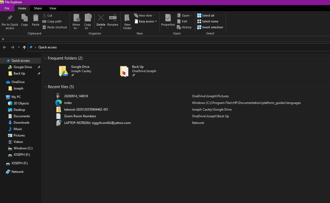This screenshot has height=203, width=330.
Task: Click the Delete X icon
Action: (101, 18)
